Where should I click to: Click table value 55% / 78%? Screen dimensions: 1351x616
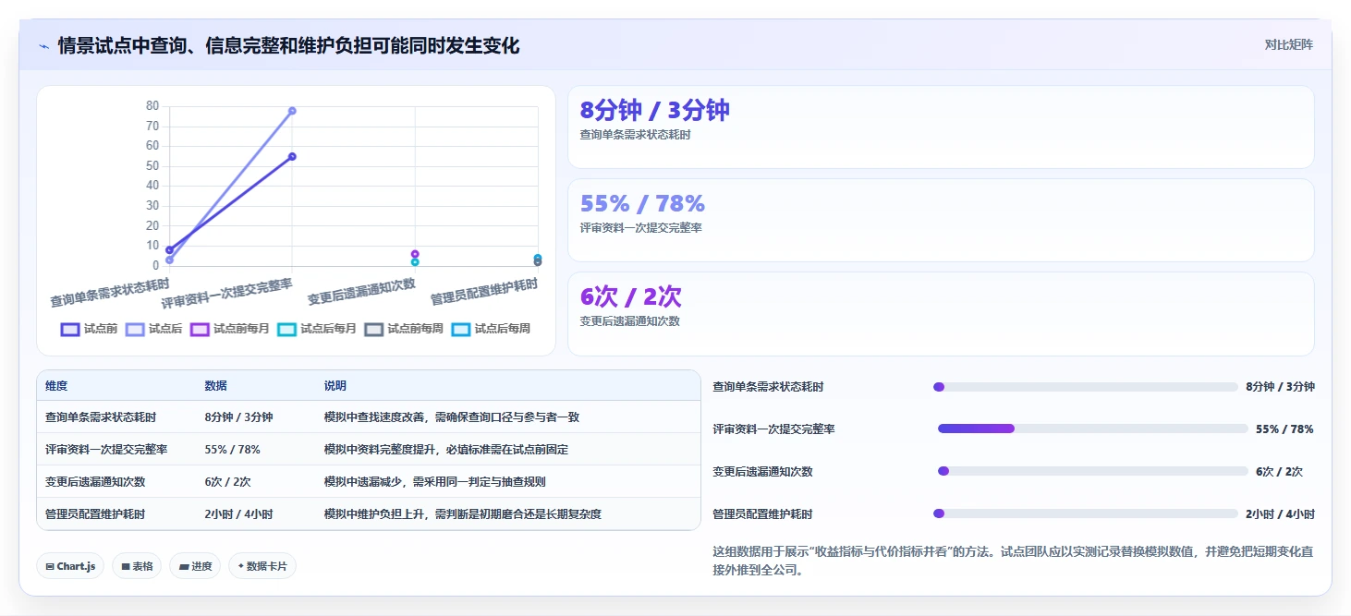click(232, 450)
